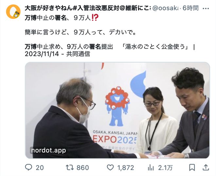The image size is (216, 176).
Task: Open the nordot.app link preview image
Action: point(117,110)
